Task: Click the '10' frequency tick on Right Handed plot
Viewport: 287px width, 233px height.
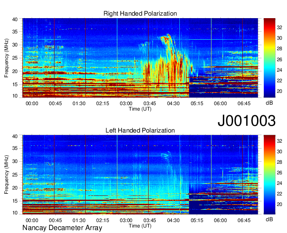Action: point(15,95)
